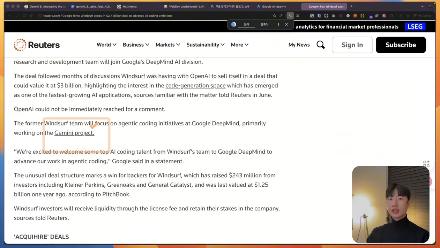The image size is (440, 248).
Task: Open translate popup three-dot options
Action: coord(278,24)
